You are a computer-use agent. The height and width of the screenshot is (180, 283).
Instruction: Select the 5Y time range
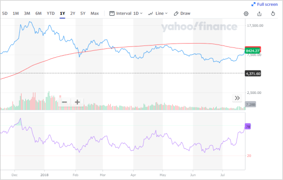coord(83,13)
